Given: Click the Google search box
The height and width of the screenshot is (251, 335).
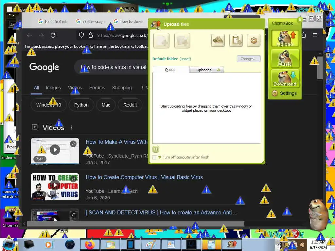Looking at the screenshot, I should click(x=111, y=67).
